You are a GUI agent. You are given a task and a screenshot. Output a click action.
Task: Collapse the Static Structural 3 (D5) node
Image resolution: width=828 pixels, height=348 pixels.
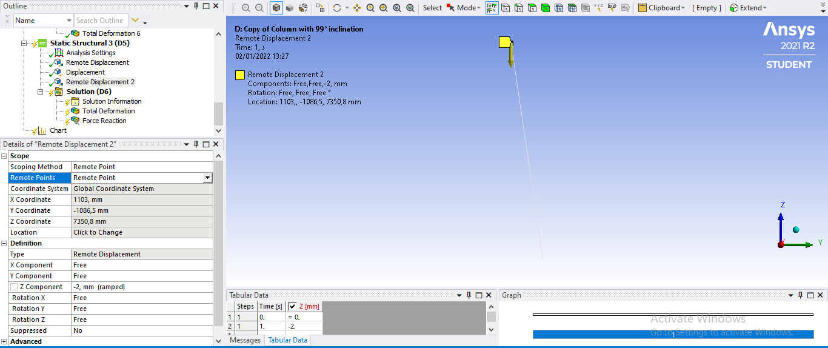24,43
